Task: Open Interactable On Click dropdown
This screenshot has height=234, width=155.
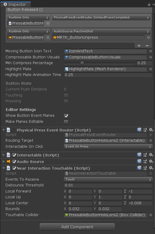Action: click(x=108, y=146)
